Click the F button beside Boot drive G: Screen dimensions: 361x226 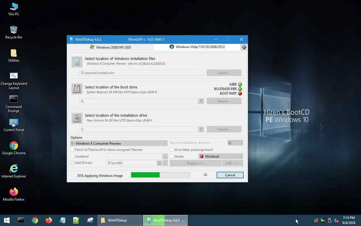tap(201, 101)
